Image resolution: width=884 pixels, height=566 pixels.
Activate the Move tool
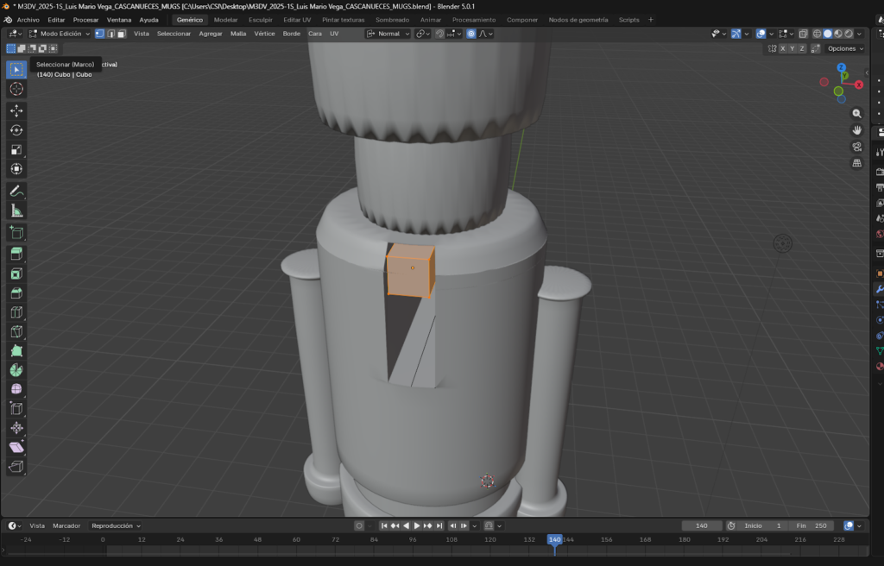coord(16,110)
